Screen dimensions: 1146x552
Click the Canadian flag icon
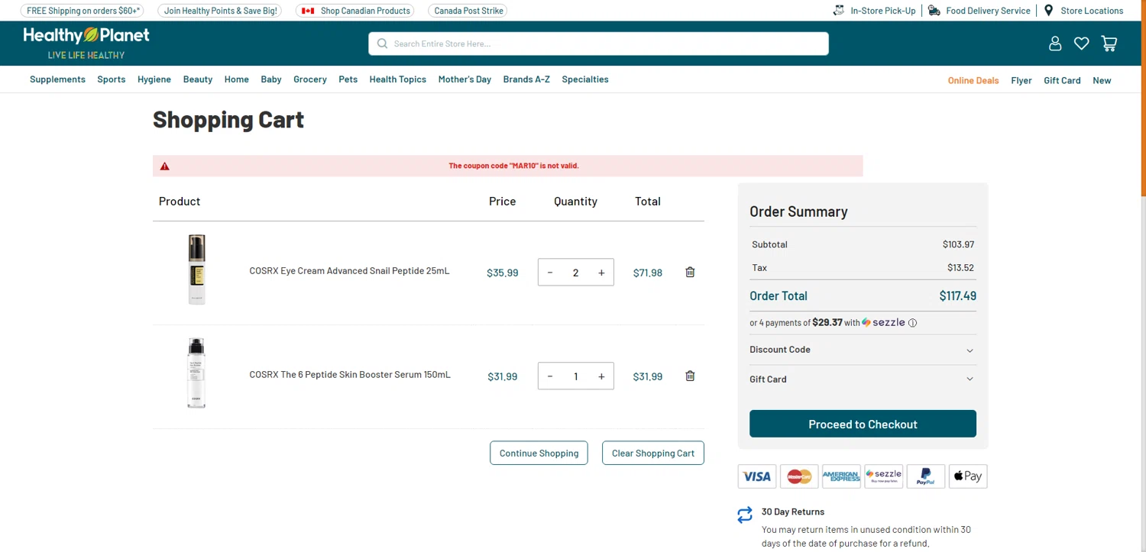(309, 11)
